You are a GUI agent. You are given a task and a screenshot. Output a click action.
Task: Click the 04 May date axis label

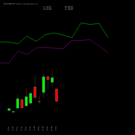[x=34, y=128]
